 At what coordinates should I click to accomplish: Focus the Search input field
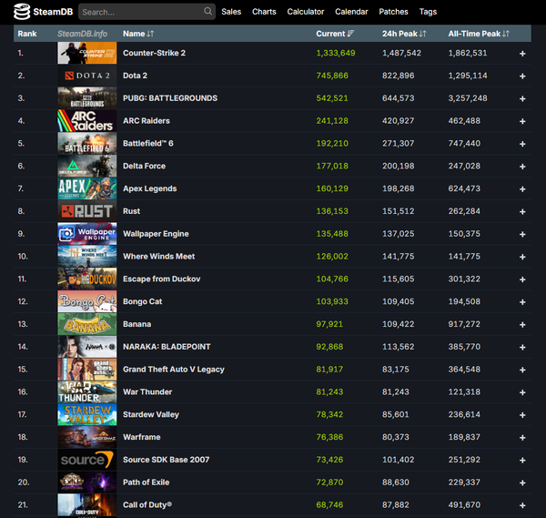tap(139, 12)
